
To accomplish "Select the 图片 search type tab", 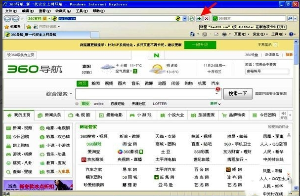I will [122, 83].
